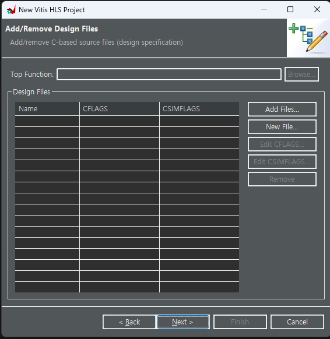Go to previous step with Back button
The image size is (330, 339).
click(x=129, y=322)
